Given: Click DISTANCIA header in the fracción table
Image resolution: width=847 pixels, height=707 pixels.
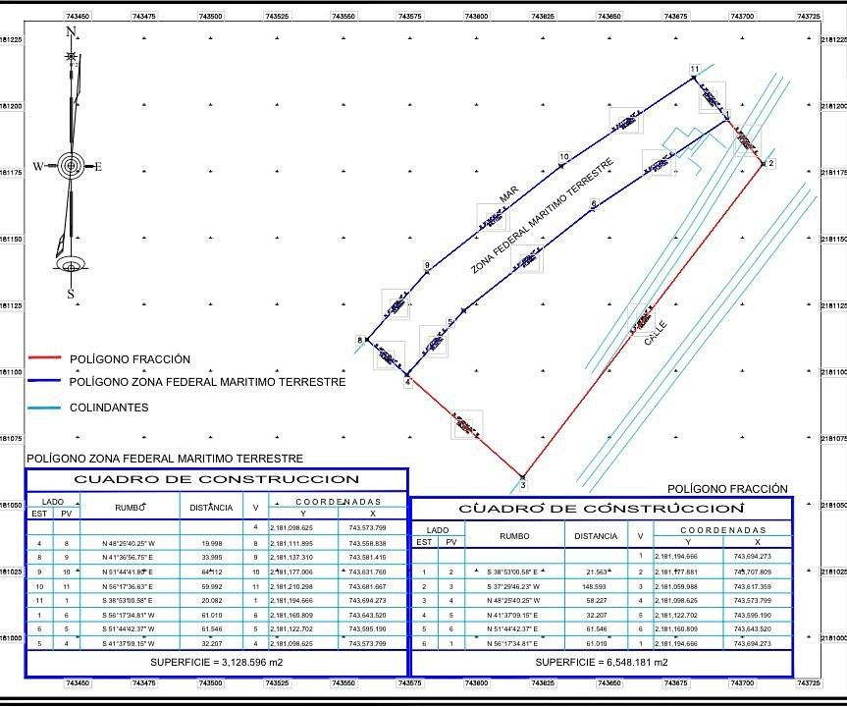Looking at the screenshot, I should pos(596,536).
